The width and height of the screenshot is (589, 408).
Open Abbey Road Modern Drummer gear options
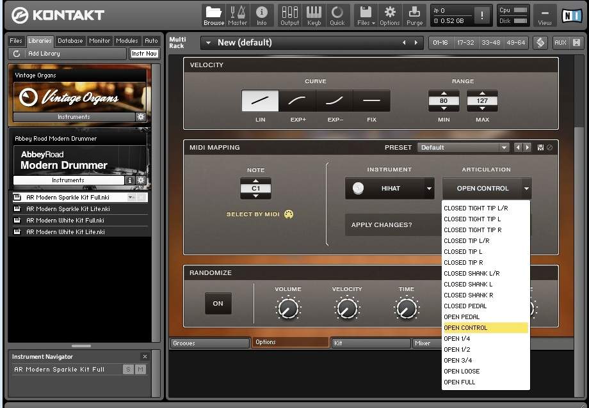click(141, 180)
